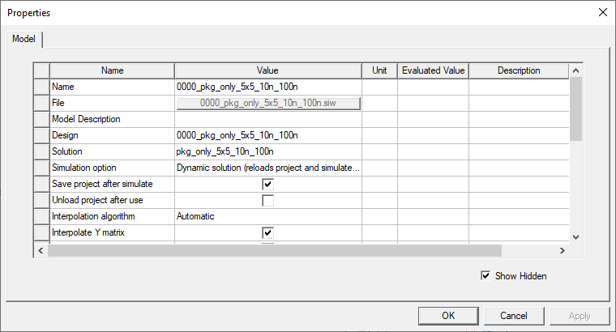Open the Interpolation algorithm dropdown value
Viewport: 616px width, 332px height.
267,216
